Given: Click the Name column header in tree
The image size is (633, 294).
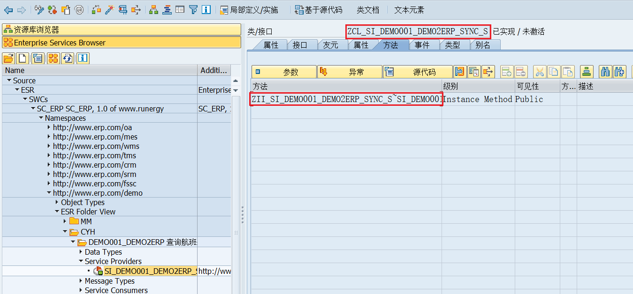Looking at the screenshot, I should 99,70.
